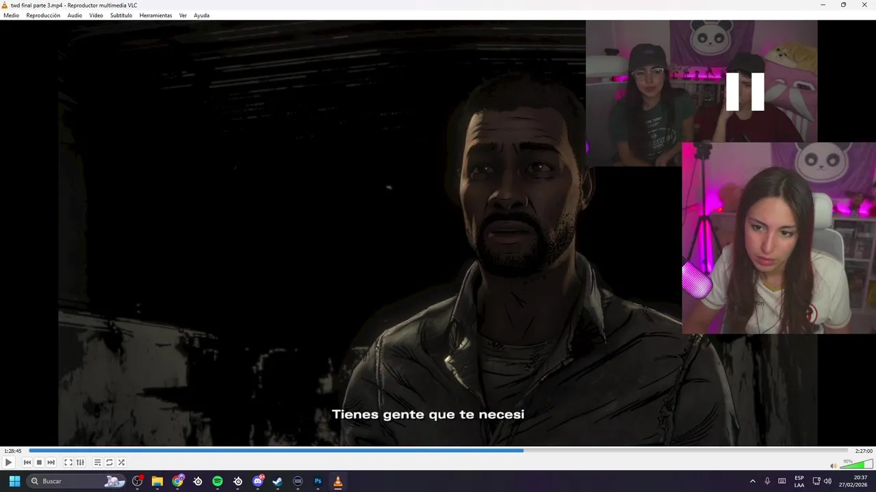This screenshot has width=876, height=492.
Task: Open system volume tray icon
Action: pyautogui.click(x=827, y=481)
